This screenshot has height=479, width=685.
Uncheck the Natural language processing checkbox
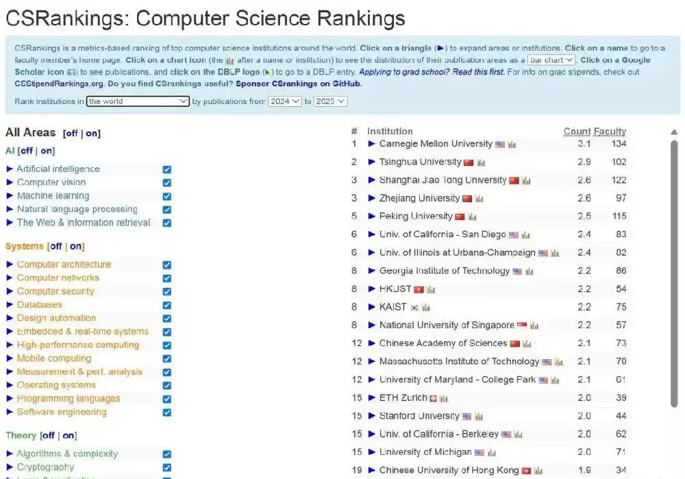167,210
